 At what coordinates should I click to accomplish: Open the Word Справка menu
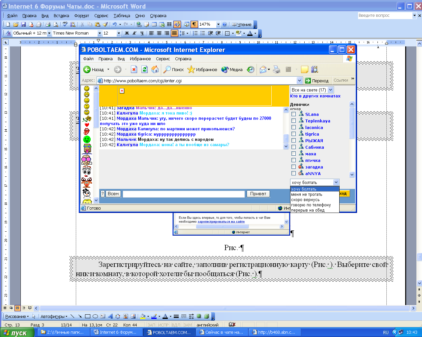(158, 15)
